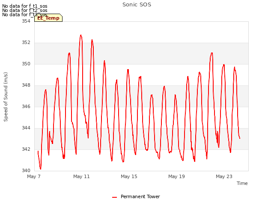Click the red Permanent Tower legend swatch

click(x=114, y=197)
